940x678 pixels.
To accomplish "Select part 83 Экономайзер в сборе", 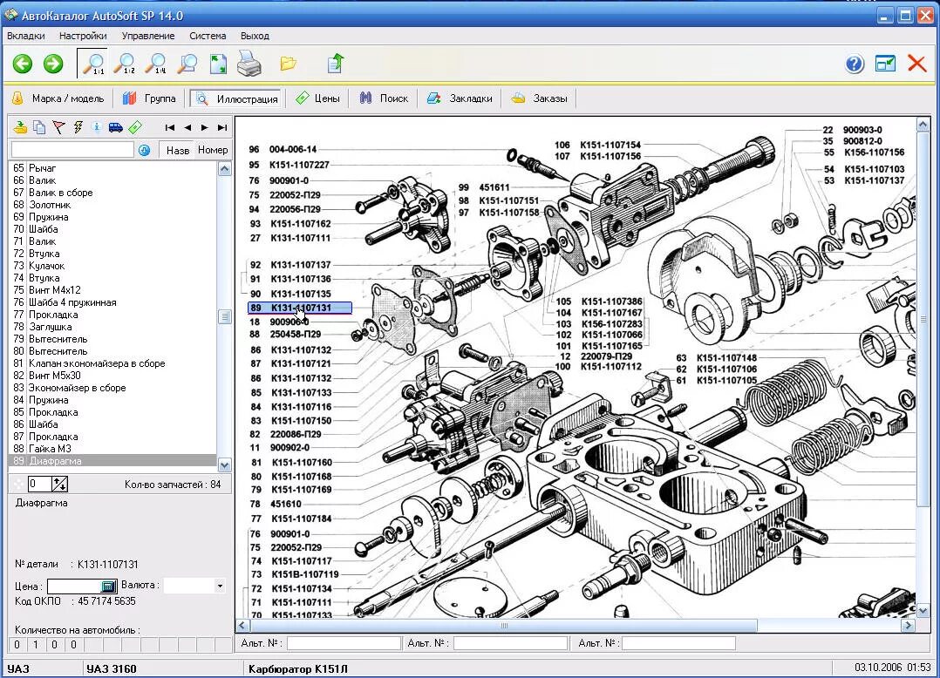I will tap(112, 388).
